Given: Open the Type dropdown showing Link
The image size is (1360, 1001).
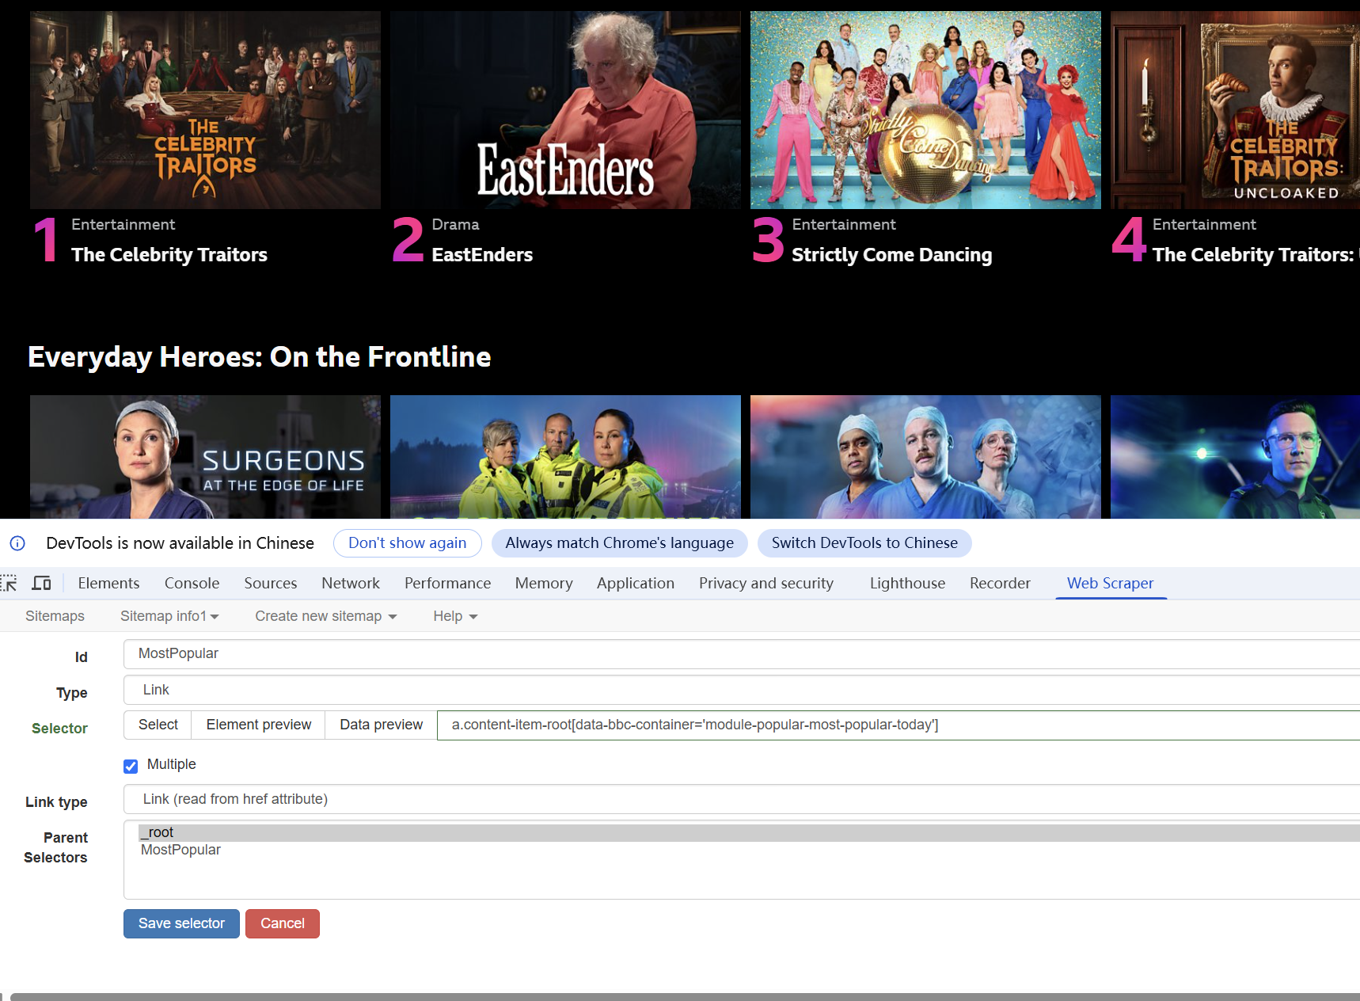Looking at the screenshot, I should click(741, 690).
